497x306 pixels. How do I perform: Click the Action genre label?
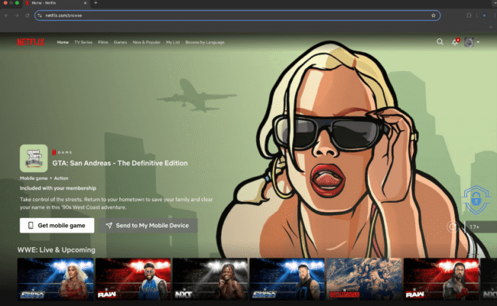61,178
